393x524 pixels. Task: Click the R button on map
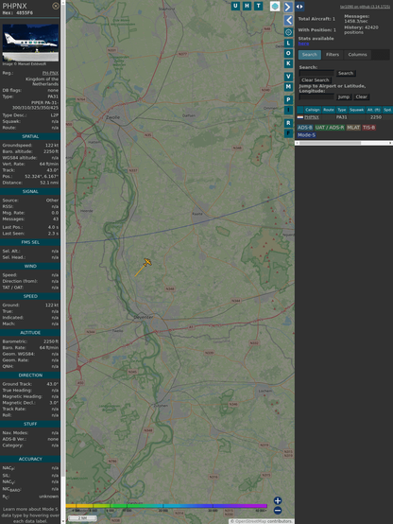288,123
